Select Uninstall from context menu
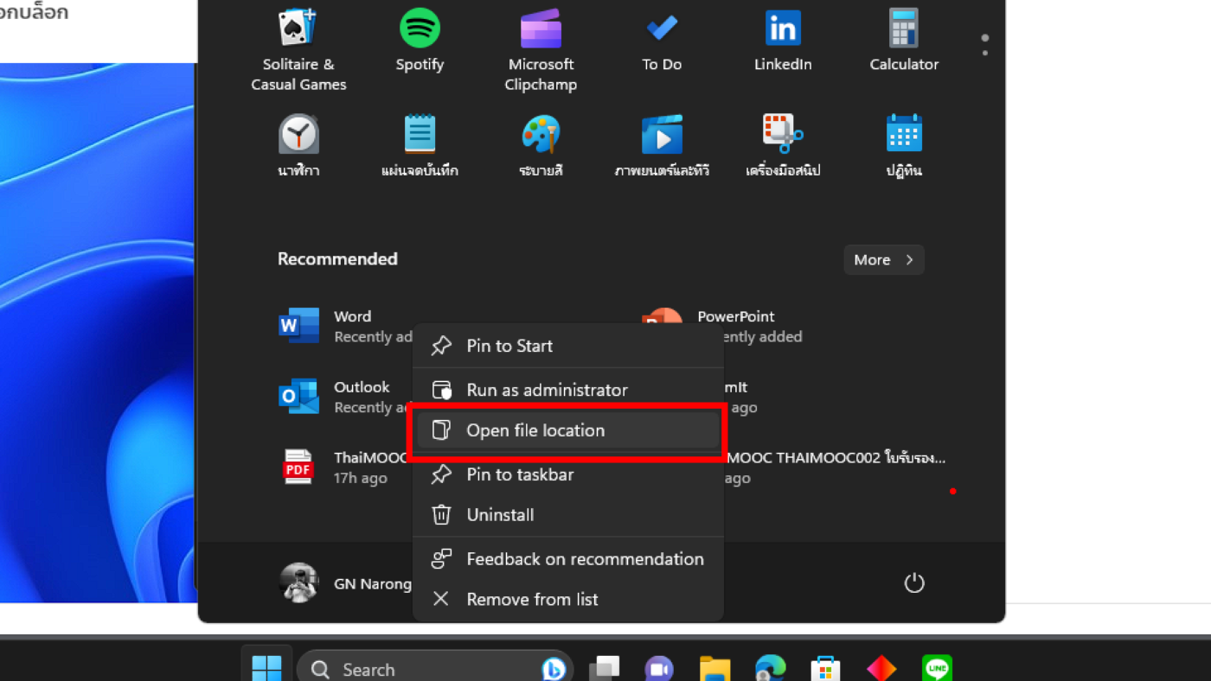1211x681 pixels. click(x=567, y=515)
